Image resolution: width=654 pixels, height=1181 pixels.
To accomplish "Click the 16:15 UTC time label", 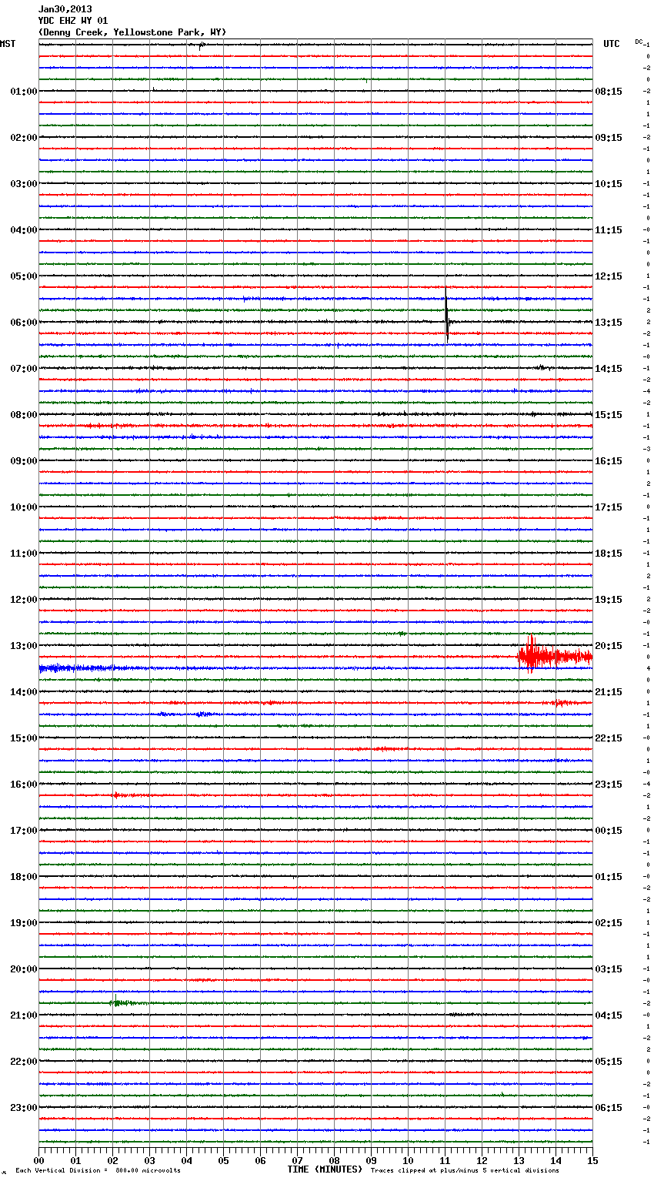I will point(609,461).
